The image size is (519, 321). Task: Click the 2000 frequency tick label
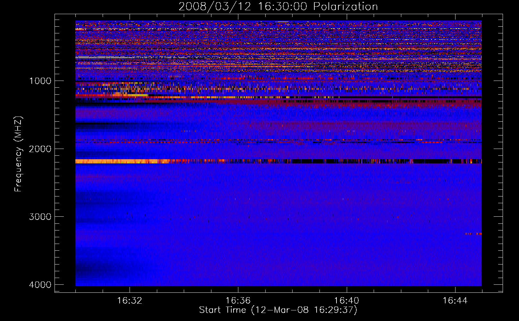tap(40, 149)
